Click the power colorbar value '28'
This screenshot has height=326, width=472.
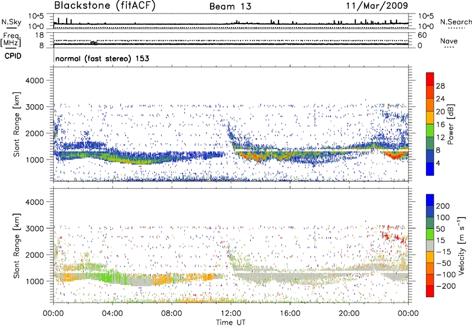tap(440, 86)
